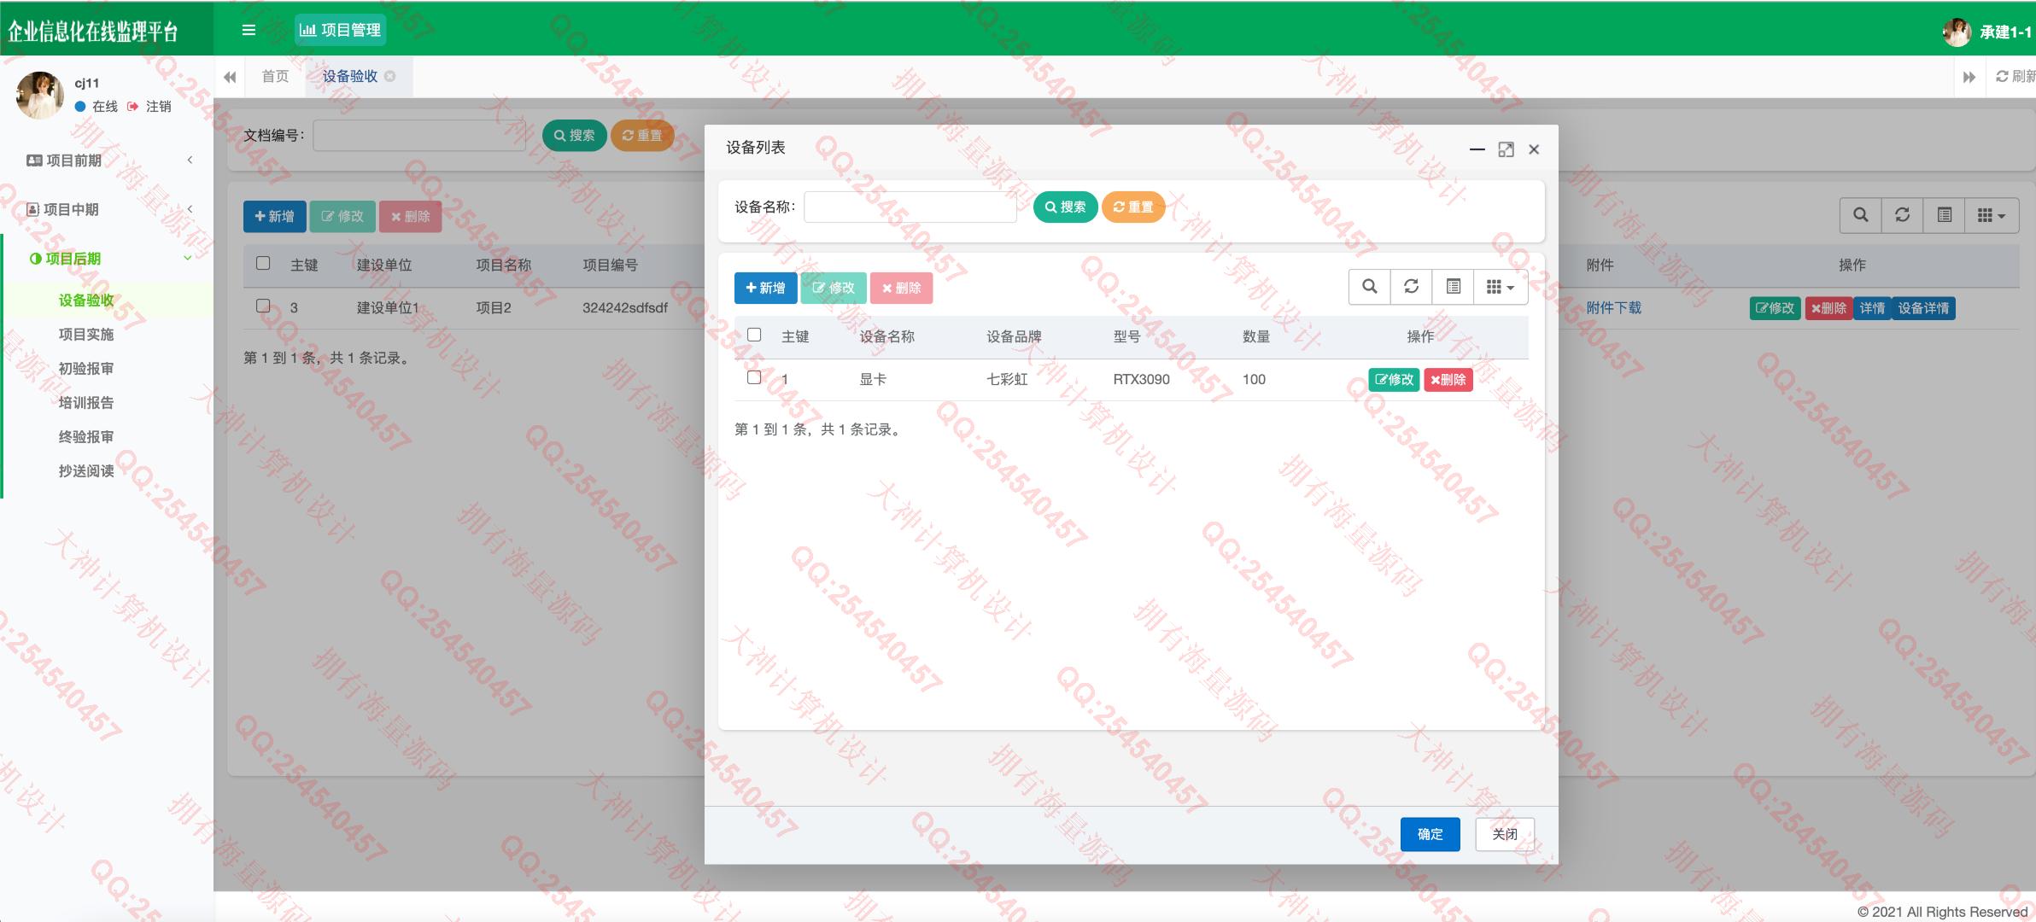The width and height of the screenshot is (2036, 922).
Task: Click the dialog 重置 button
Action: click(1133, 207)
